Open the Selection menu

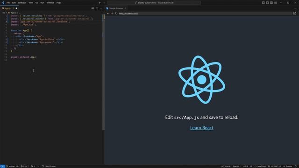pyautogui.click(x=22, y=3)
